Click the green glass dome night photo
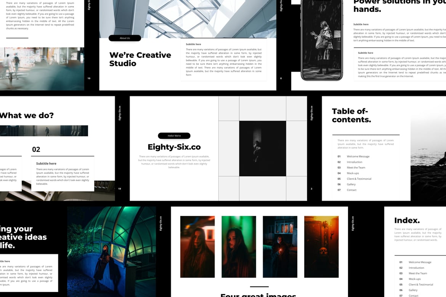446x297 pixels. coord(111,252)
